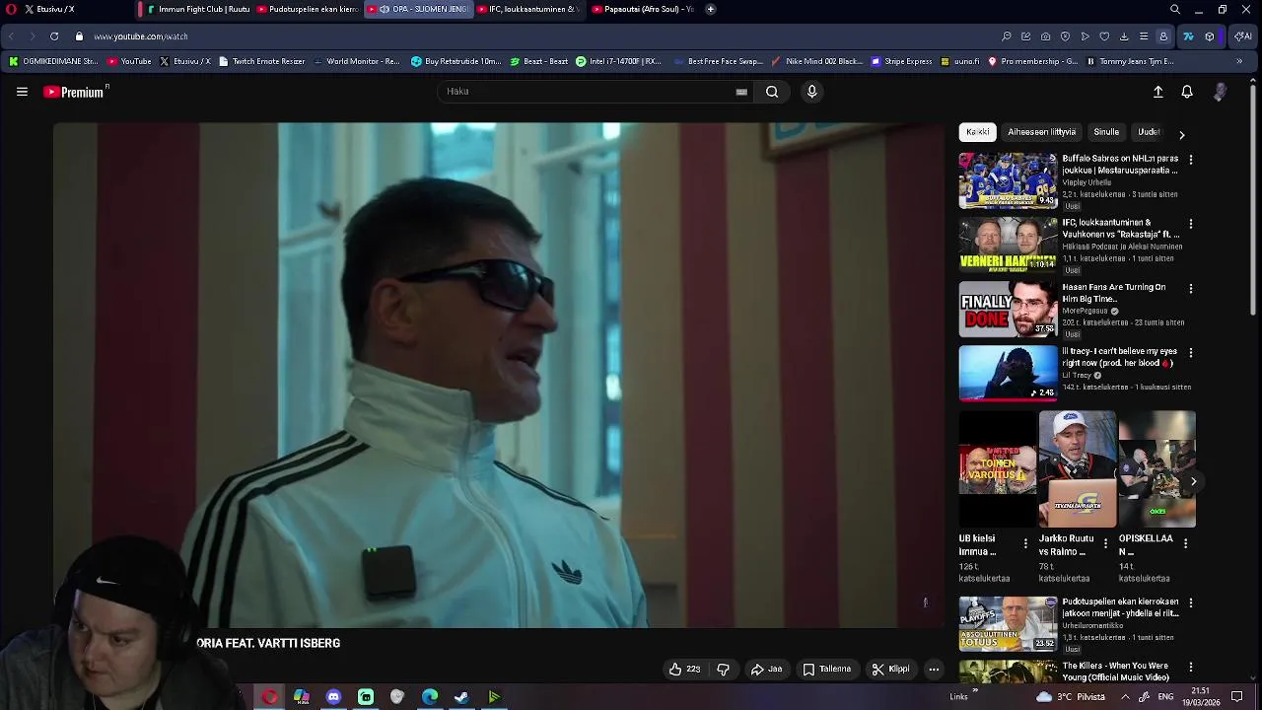Open IFC, loukkaantuminen podcast video title
The height and width of the screenshot is (710, 1262).
1121,229
